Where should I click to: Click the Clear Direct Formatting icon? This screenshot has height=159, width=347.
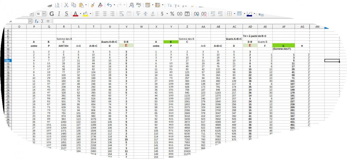100,5
